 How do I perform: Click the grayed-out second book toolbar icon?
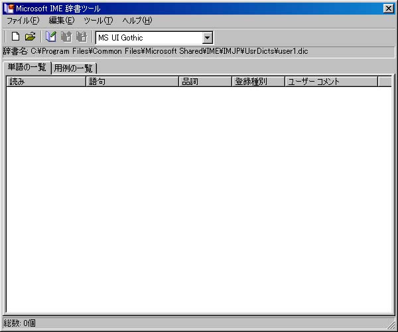(x=66, y=37)
